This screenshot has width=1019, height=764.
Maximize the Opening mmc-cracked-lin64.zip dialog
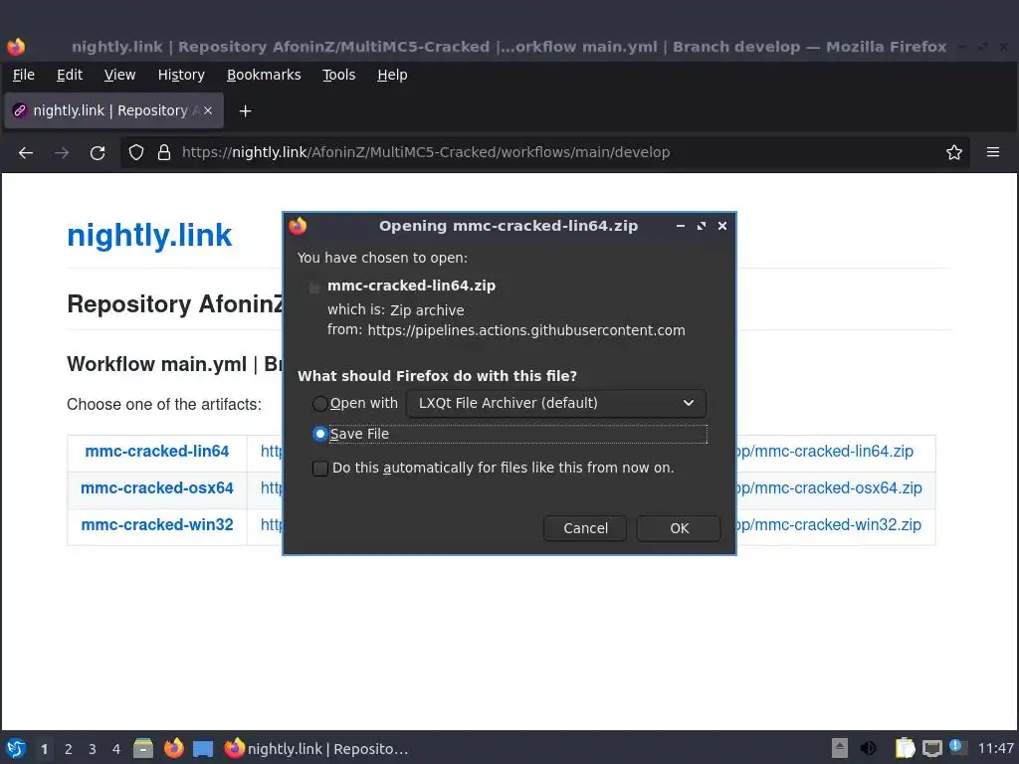[702, 226]
